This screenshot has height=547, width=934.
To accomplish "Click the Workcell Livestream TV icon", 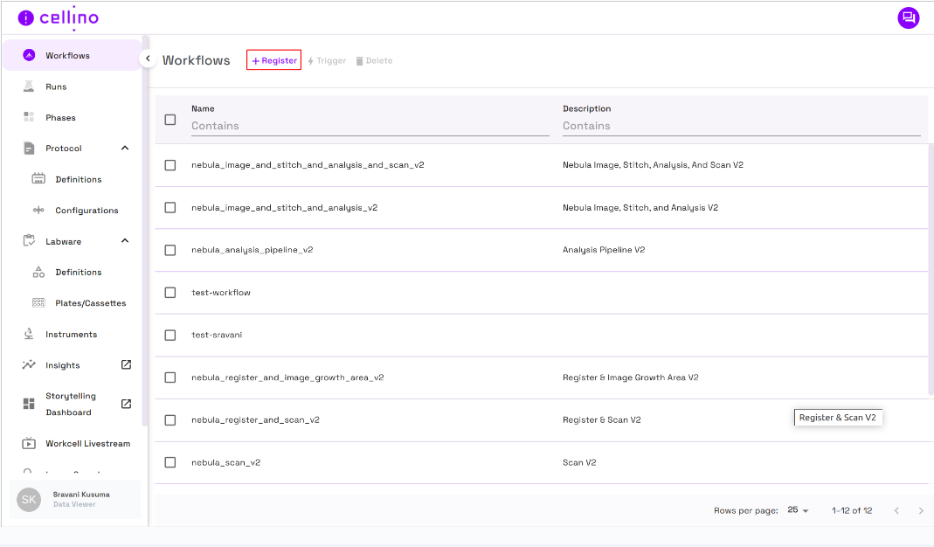I will [29, 443].
